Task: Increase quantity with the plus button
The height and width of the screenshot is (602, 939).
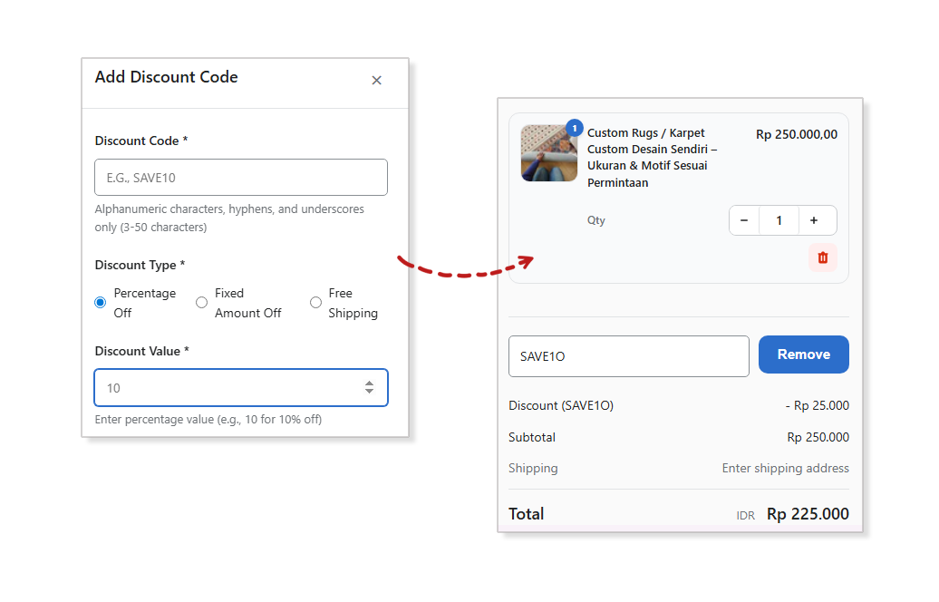Action: coord(813,220)
